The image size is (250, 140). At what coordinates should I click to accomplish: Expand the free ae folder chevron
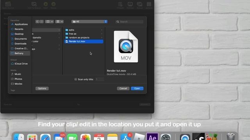point(102,34)
